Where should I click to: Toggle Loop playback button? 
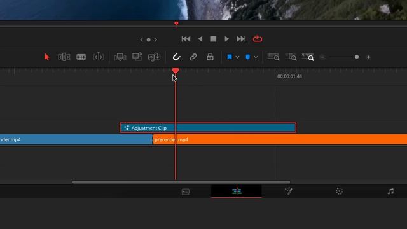coord(258,39)
